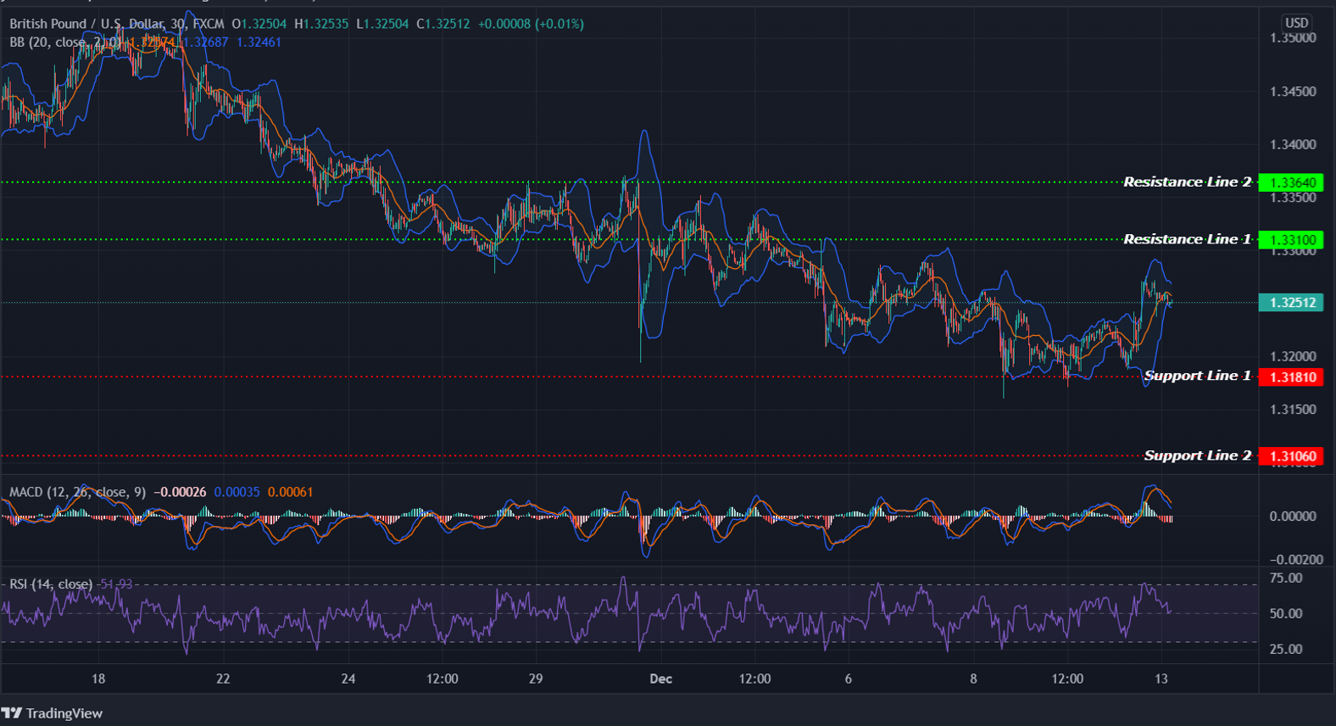Click the 1.31060 red price tag
The image size is (1336, 726).
[1291, 456]
